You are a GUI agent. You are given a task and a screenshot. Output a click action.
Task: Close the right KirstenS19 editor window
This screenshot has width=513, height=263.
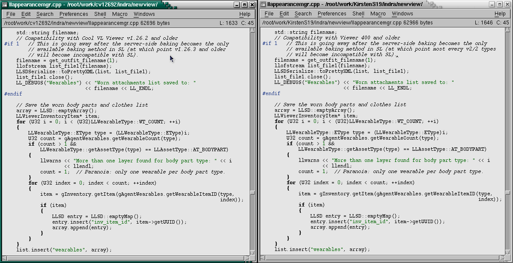coord(508,4)
